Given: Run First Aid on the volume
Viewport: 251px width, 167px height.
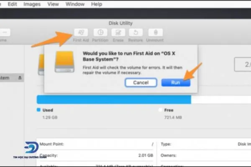Looking at the screenshot, I should tap(176, 83).
